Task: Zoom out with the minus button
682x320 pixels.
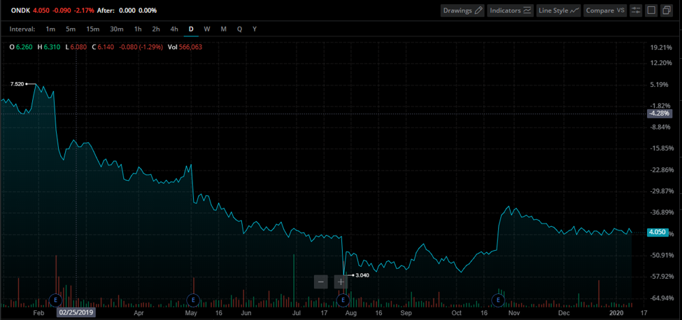Action: coord(321,281)
